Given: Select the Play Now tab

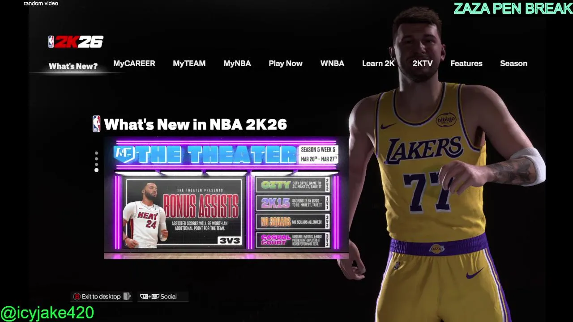Looking at the screenshot, I should pyautogui.click(x=286, y=64).
